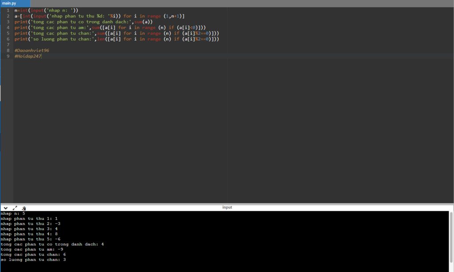
Task: Click console line 'nhap phan tu thu 1: 1'
Action: 29,219
